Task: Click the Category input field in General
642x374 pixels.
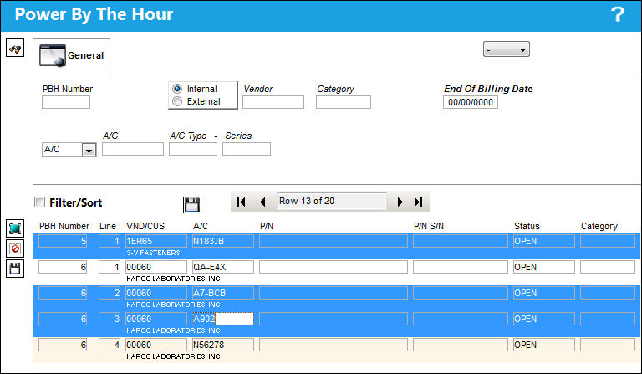Action: tap(344, 102)
